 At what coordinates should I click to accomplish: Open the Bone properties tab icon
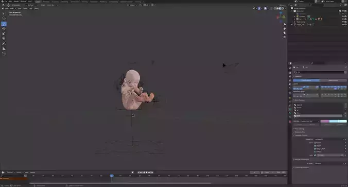point(290,113)
